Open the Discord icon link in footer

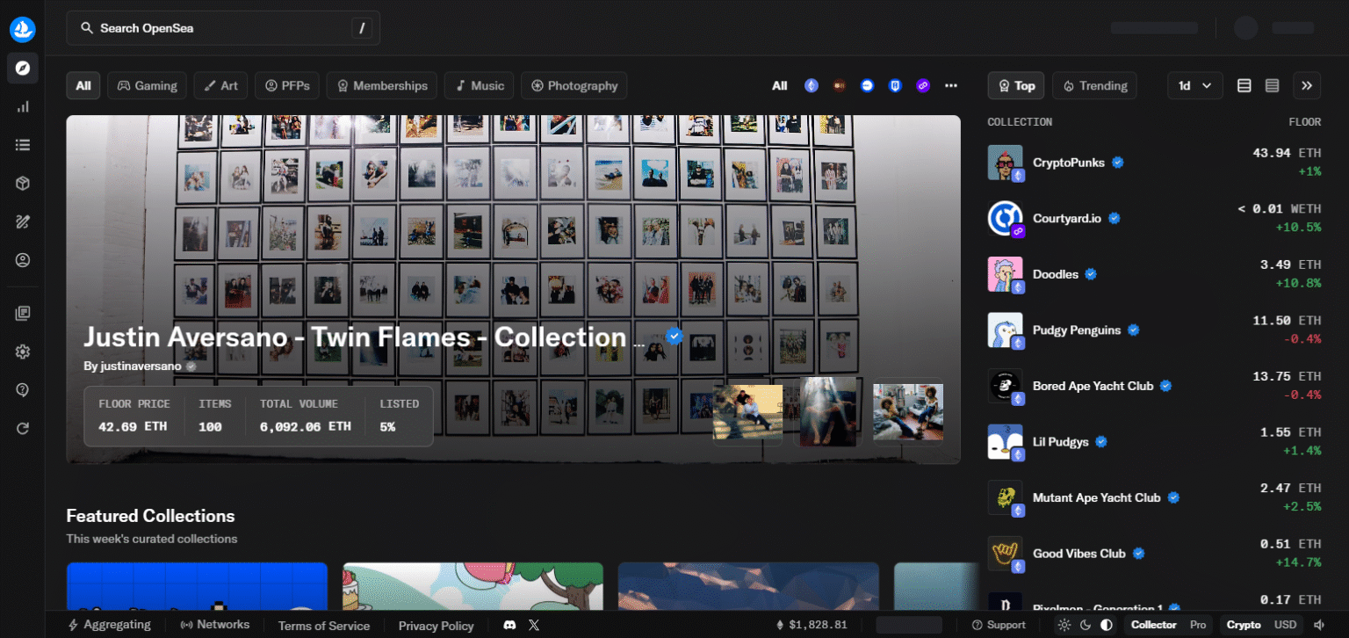pyautogui.click(x=509, y=625)
